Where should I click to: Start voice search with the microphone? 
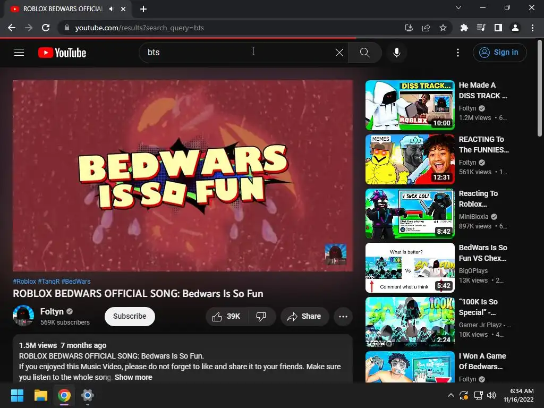396,53
